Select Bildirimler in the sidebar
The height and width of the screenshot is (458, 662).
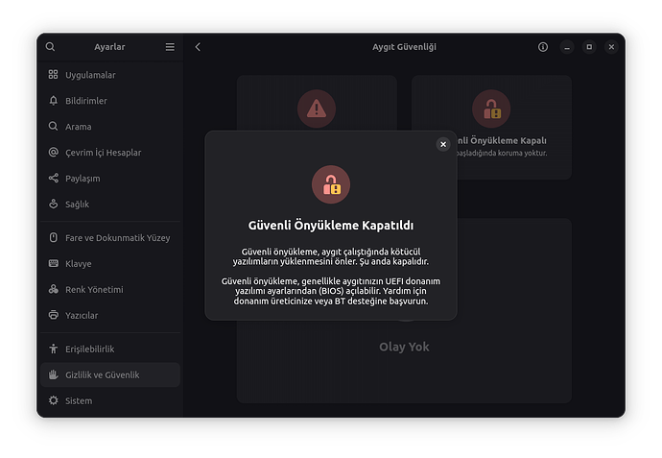click(86, 101)
